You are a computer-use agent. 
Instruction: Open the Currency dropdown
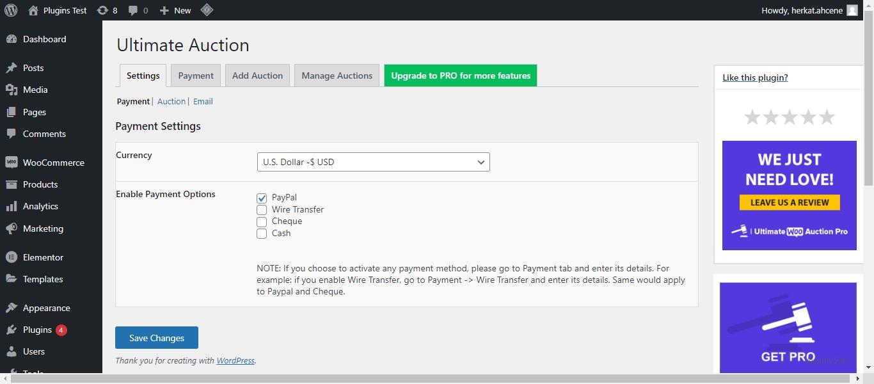pos(373,162)
